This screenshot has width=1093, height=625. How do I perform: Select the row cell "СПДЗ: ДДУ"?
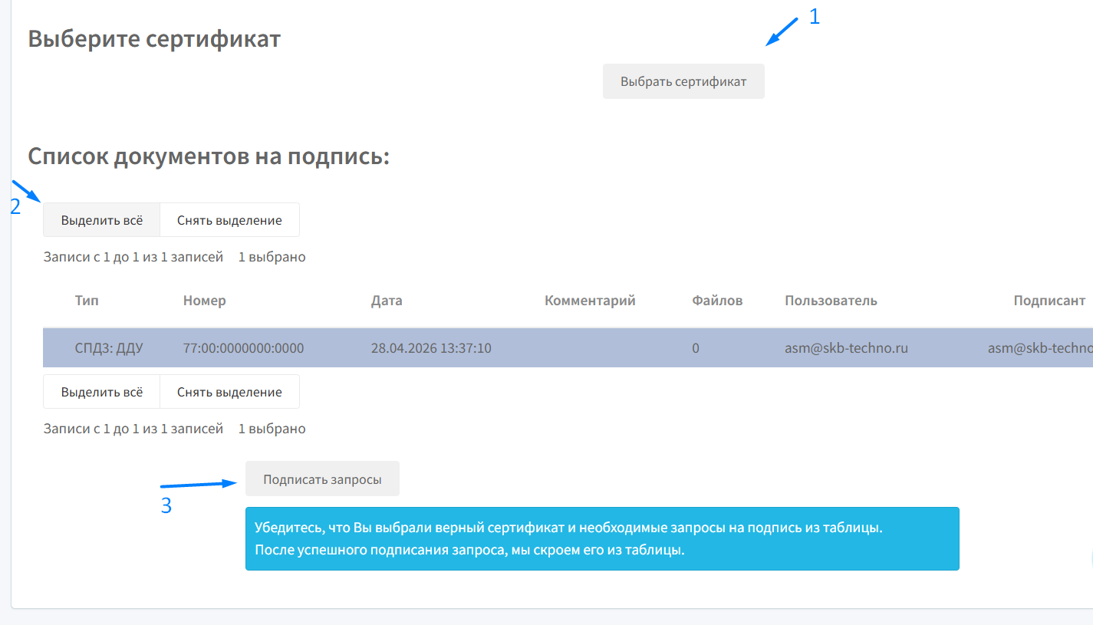[109, 348]
